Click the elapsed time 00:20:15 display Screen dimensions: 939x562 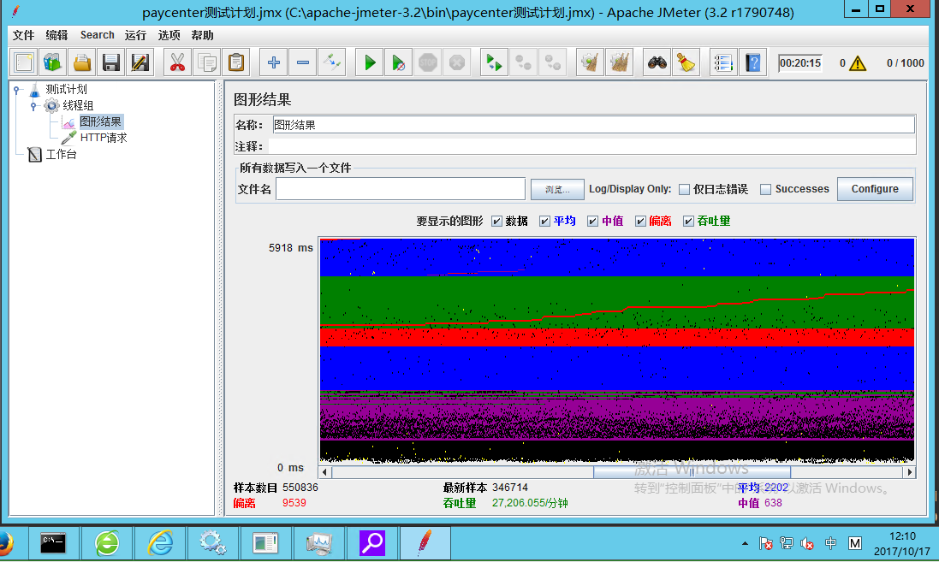click(x=800, y=62)
